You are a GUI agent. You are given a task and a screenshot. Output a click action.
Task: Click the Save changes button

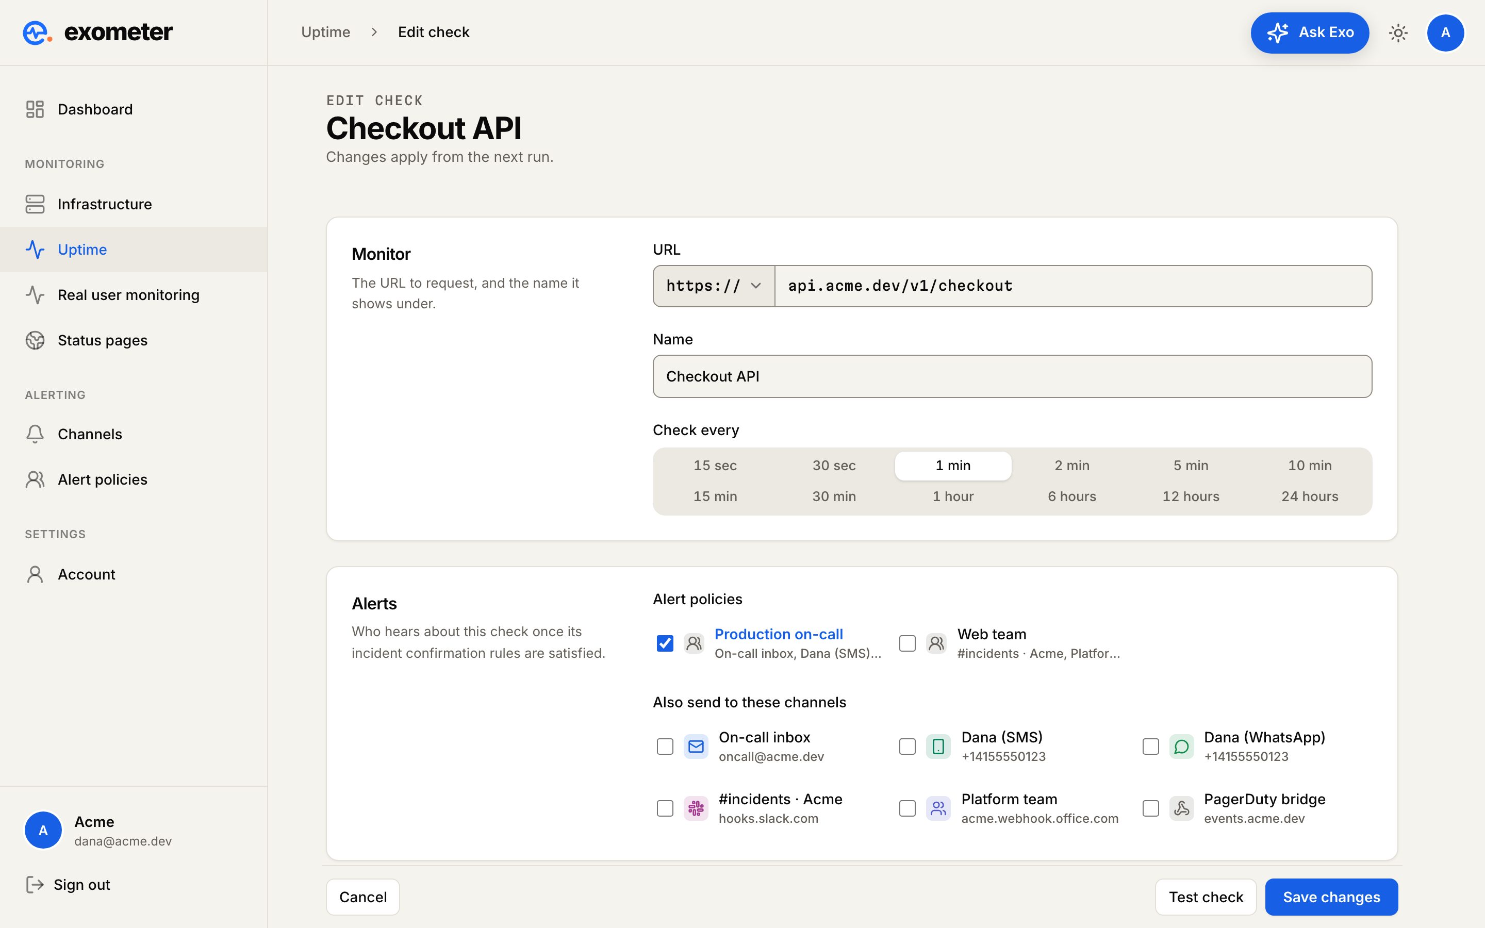click(x=1331, y=897)
